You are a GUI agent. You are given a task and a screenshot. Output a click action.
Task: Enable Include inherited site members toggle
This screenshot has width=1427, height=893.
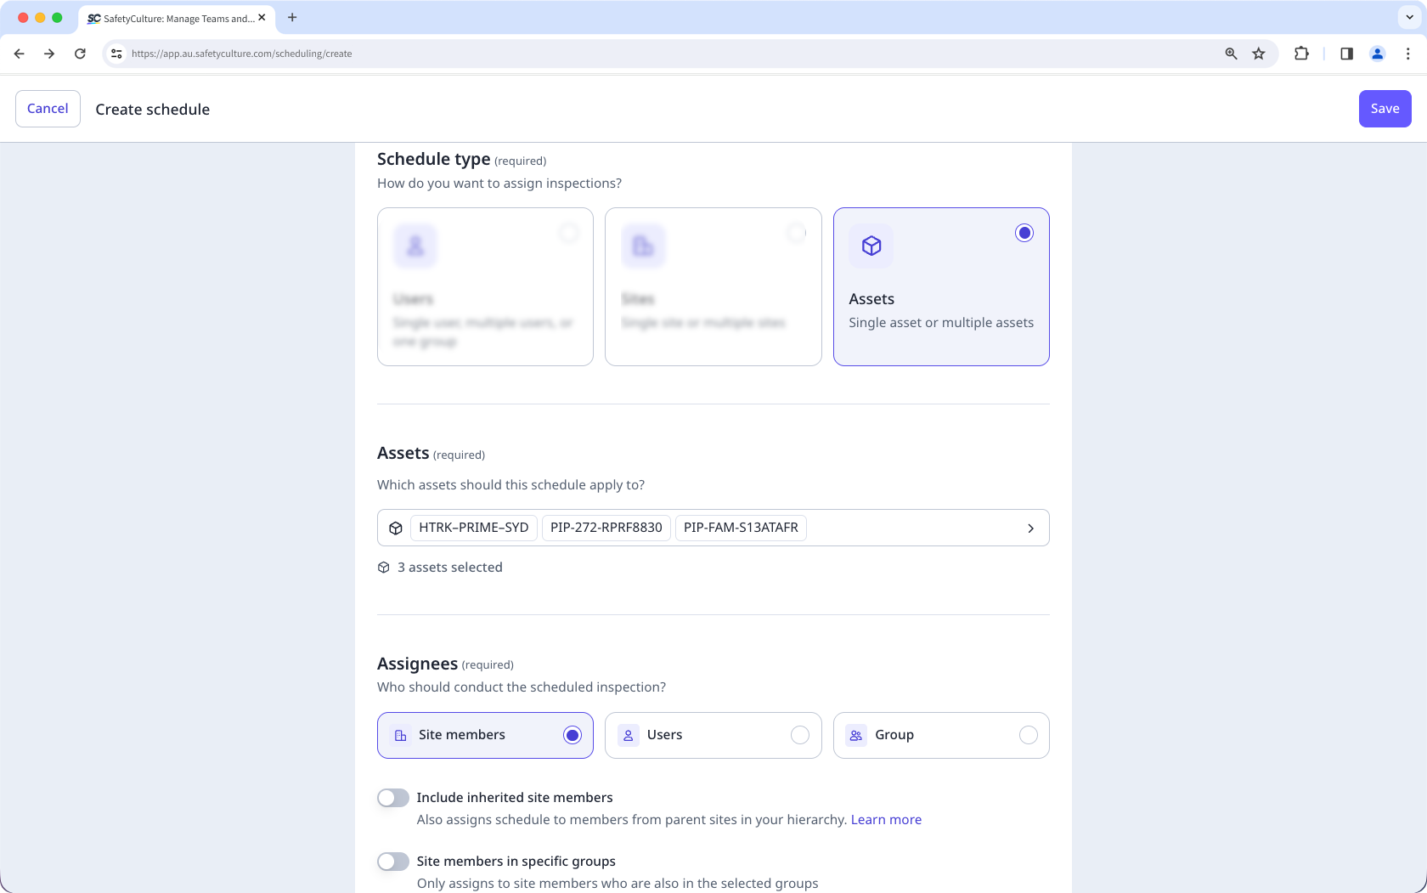pos(393,798)
